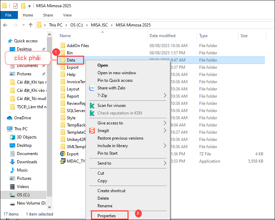
Task: Switch to the View ribbon tab
Action: (x=67, y=15)
